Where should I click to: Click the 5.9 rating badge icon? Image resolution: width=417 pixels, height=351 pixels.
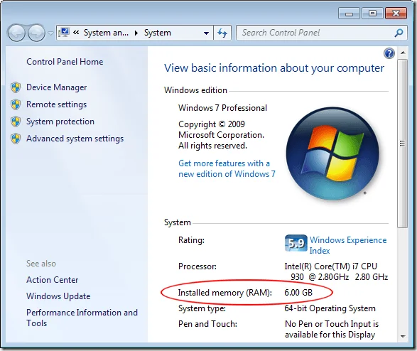[x=296, y=243]
